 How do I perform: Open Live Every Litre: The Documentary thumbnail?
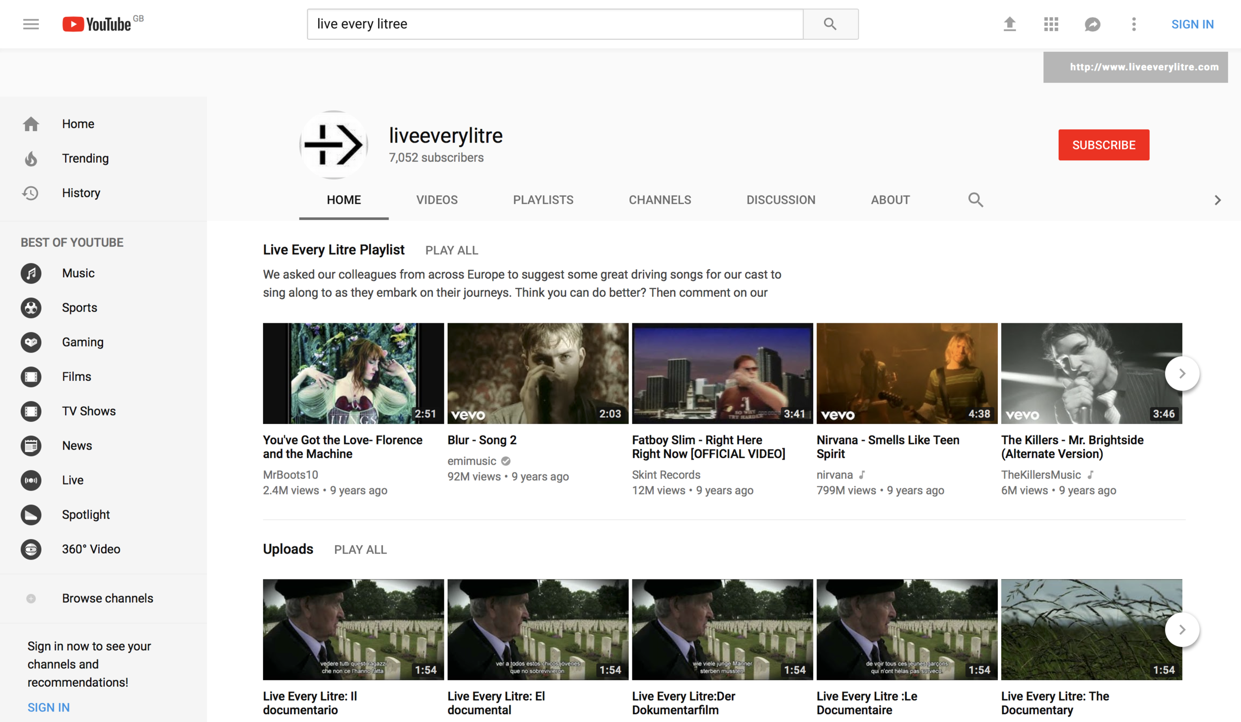coord(1091,630)
